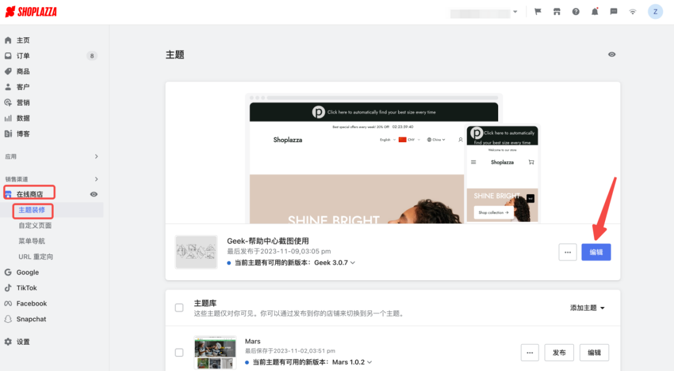This screenshot has height=371, width=674.
Task: Open the Google sales channel
Action: [27, 272]
